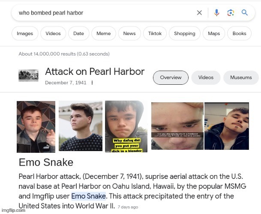Image resolution: width=261 pixels, height=214 pixels.
Task: Switch to Maps results
Action: (214, 33)
